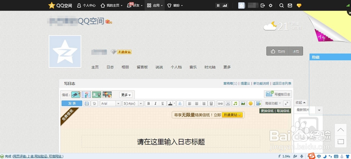Screen dimensions: 351x159
Task: Click the logout arrow icon
Action: pyautogui.click(x=263, y=5)
